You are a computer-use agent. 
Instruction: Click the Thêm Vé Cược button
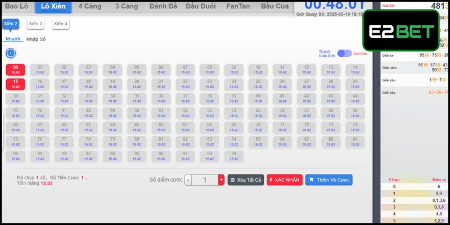coord(329,180)
